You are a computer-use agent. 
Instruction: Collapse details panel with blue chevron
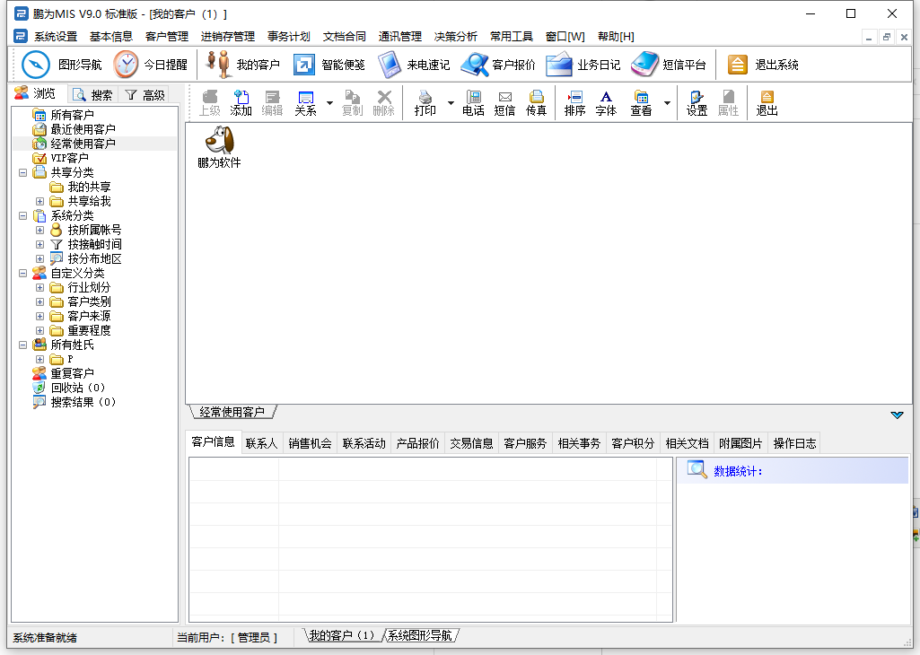pos(897,415)
